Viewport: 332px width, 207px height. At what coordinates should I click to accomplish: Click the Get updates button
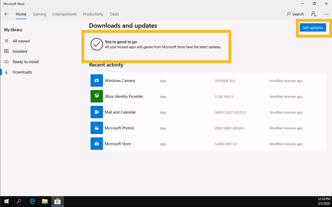(x=313, y=27)
